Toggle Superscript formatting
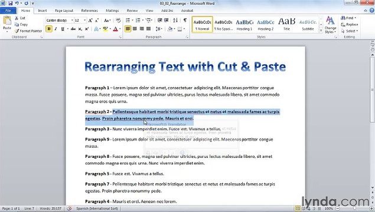 (x=87, y=29)
